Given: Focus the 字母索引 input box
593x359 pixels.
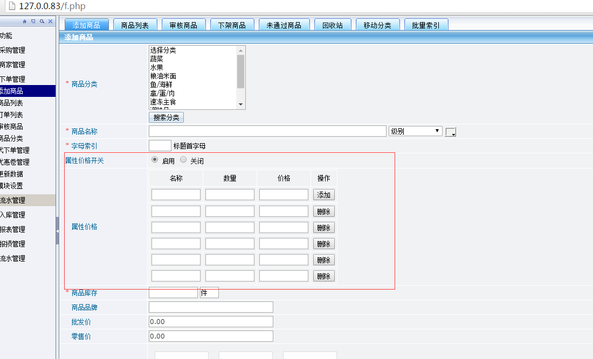Looking at the screenshot, I should (x=160, y=145).
